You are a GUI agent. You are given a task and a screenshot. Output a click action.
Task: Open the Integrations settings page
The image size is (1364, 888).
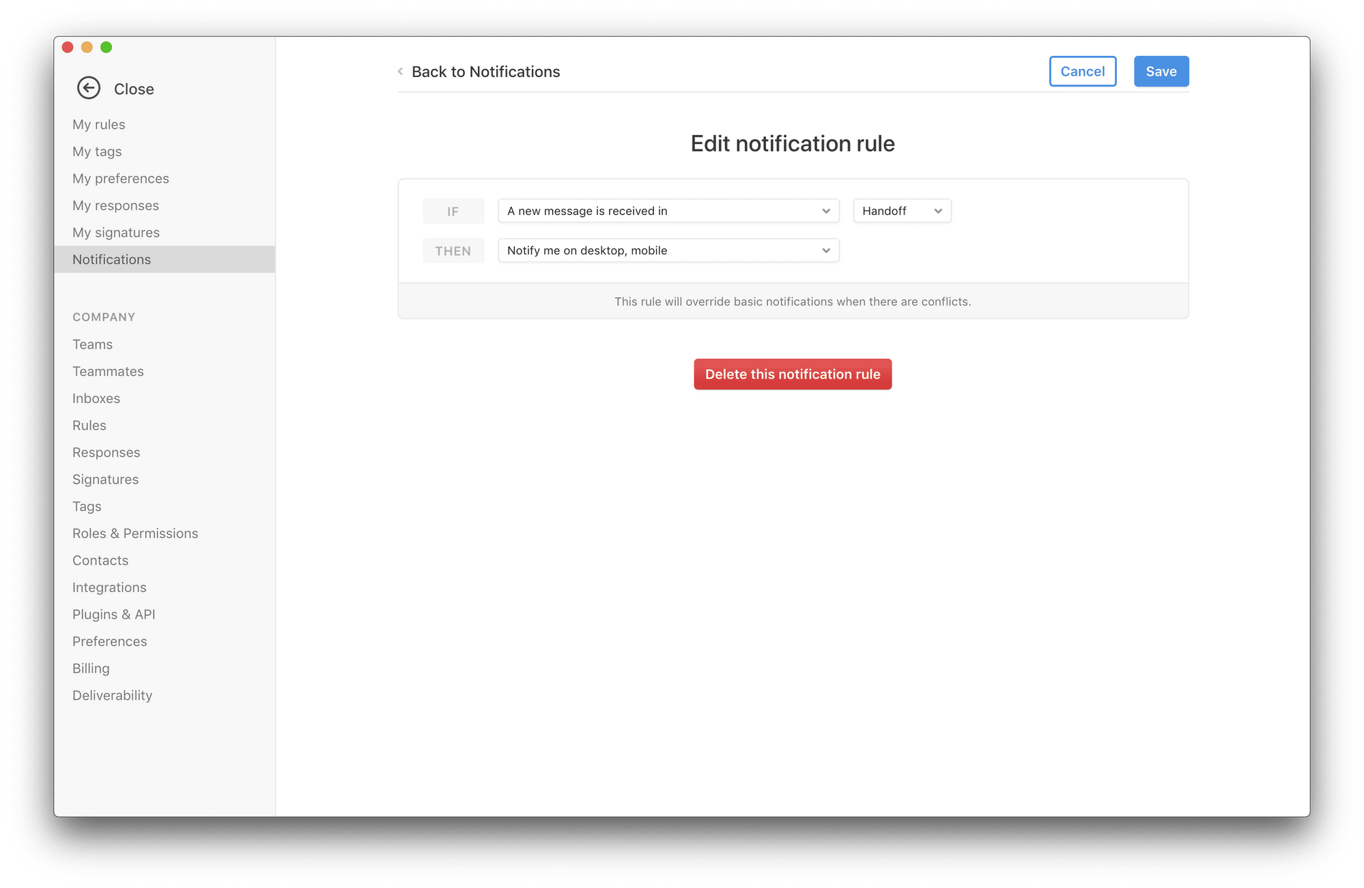click(109, 588)
